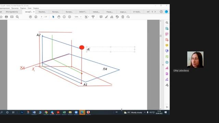The width and height of the screenshot is (219, 123).
Task: Open Create PDF red tool in right pane
Action: click(167, 40)
